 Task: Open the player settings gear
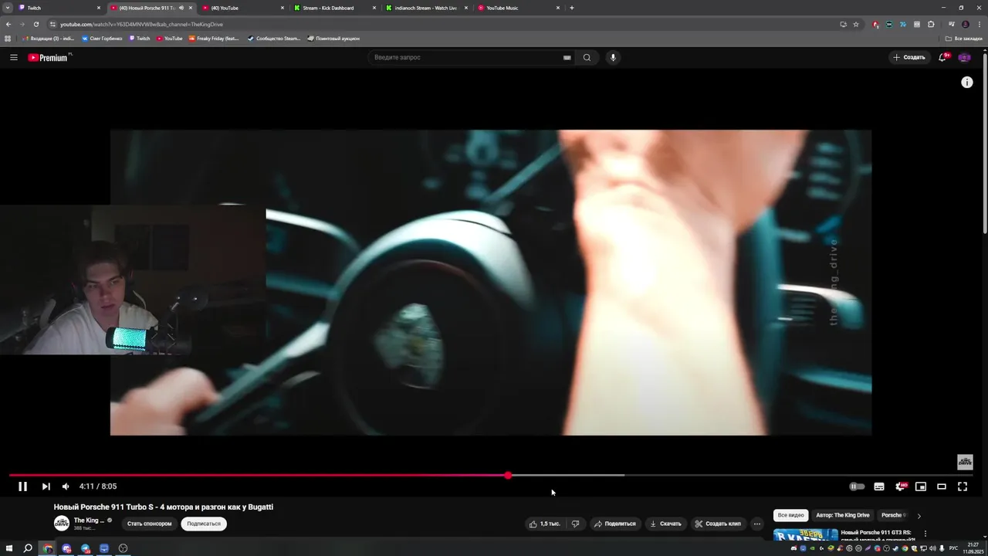[x=900, y=486]
